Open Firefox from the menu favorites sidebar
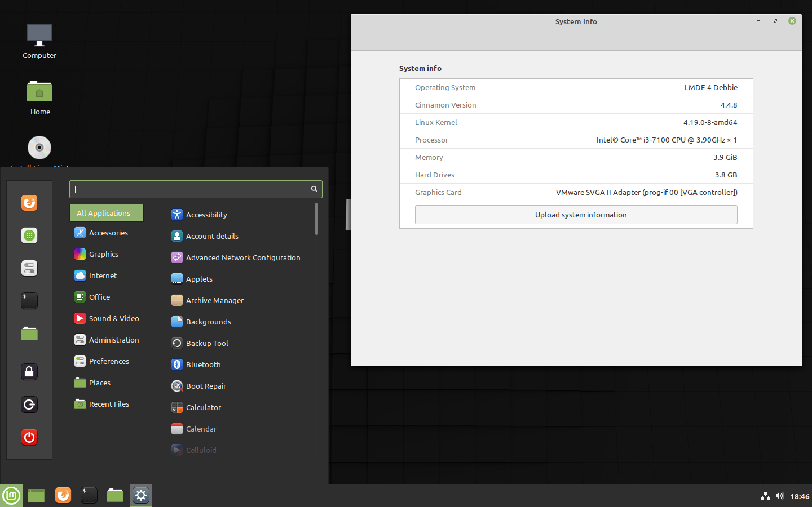Image resolution: width=812 pixels, height=507 pixels. (x=29, y=203)
